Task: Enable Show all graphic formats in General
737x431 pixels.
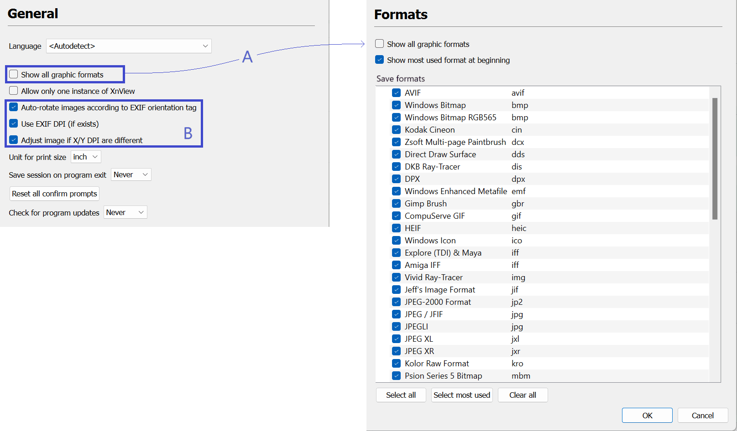Action: [14, 74]
